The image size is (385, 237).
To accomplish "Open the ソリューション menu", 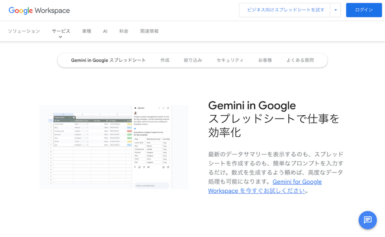I will click(x=24, y=31).
